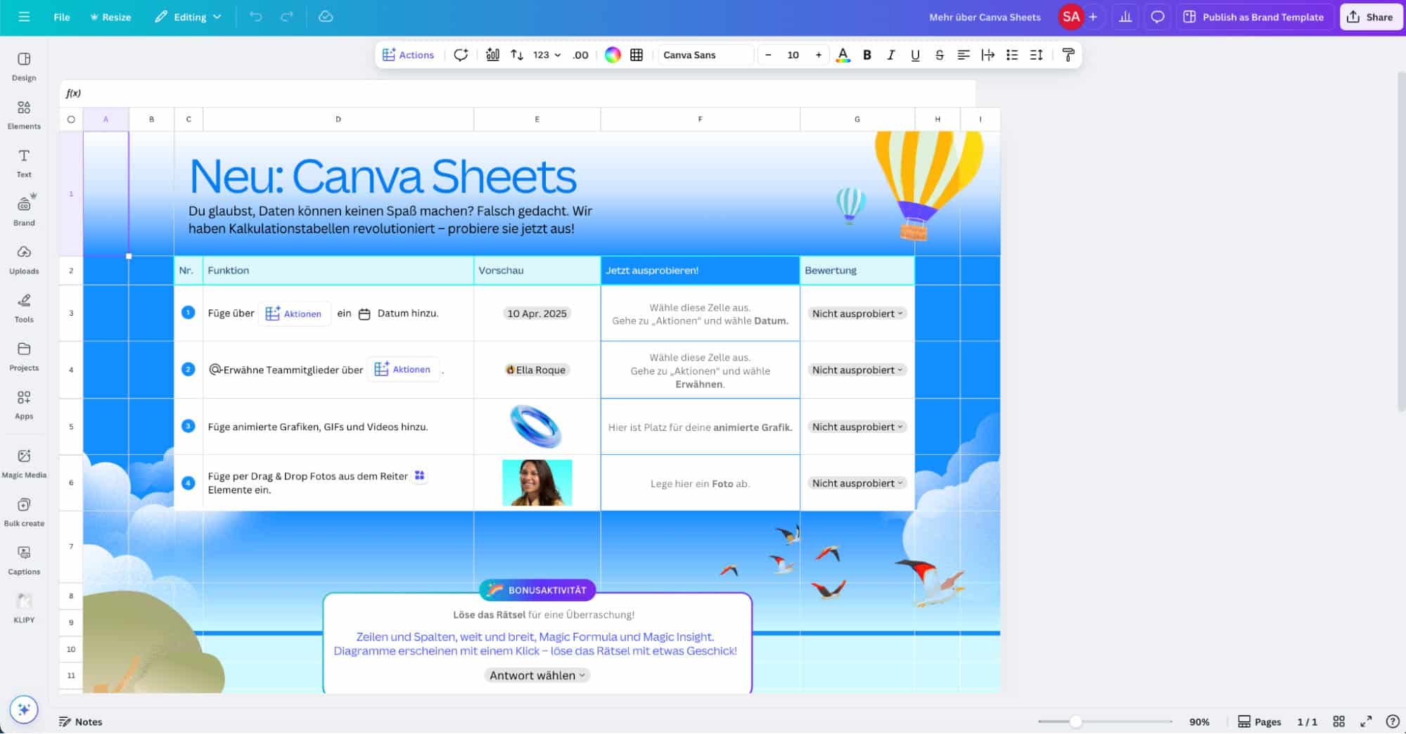
Task: Open the Antwort wählen dropdown
Action: pos(537,675)
